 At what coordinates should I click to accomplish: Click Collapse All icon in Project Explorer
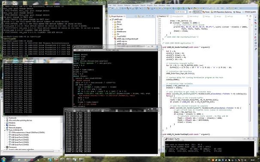coord(136,16)
